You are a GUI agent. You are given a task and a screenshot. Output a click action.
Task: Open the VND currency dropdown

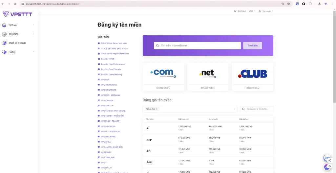(252, 11)
